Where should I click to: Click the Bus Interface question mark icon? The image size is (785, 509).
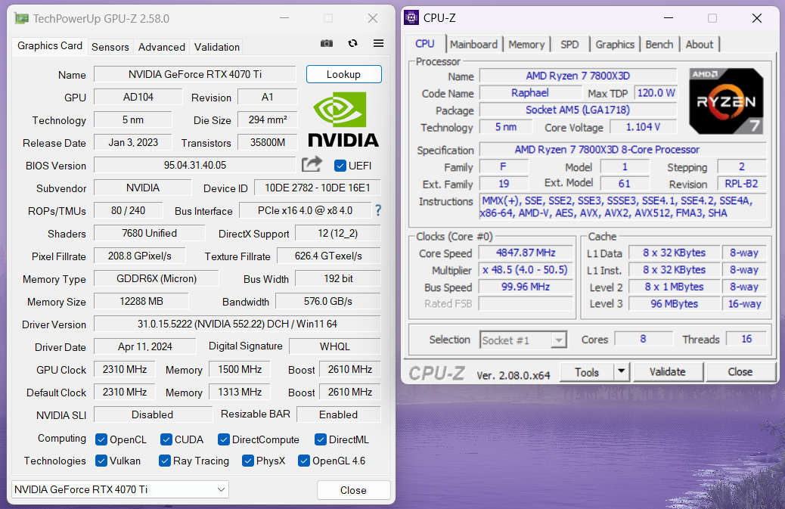(x=378, y=210)
